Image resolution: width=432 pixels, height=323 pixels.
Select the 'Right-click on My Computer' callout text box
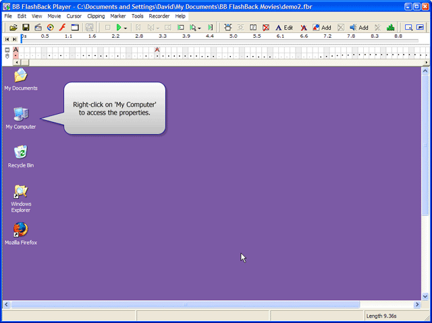[x=115, y=109]
